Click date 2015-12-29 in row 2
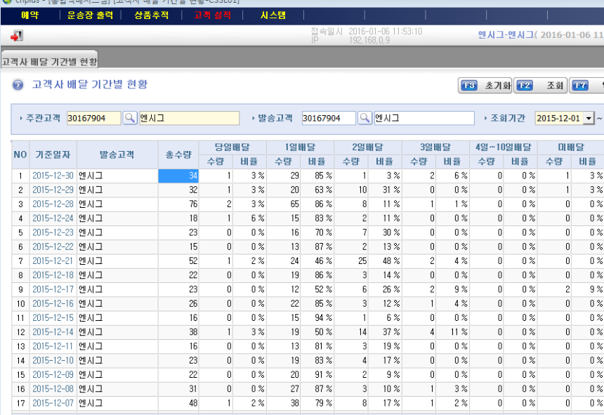Viewport: 604px width, 415px height. click(x=53, y=190)
